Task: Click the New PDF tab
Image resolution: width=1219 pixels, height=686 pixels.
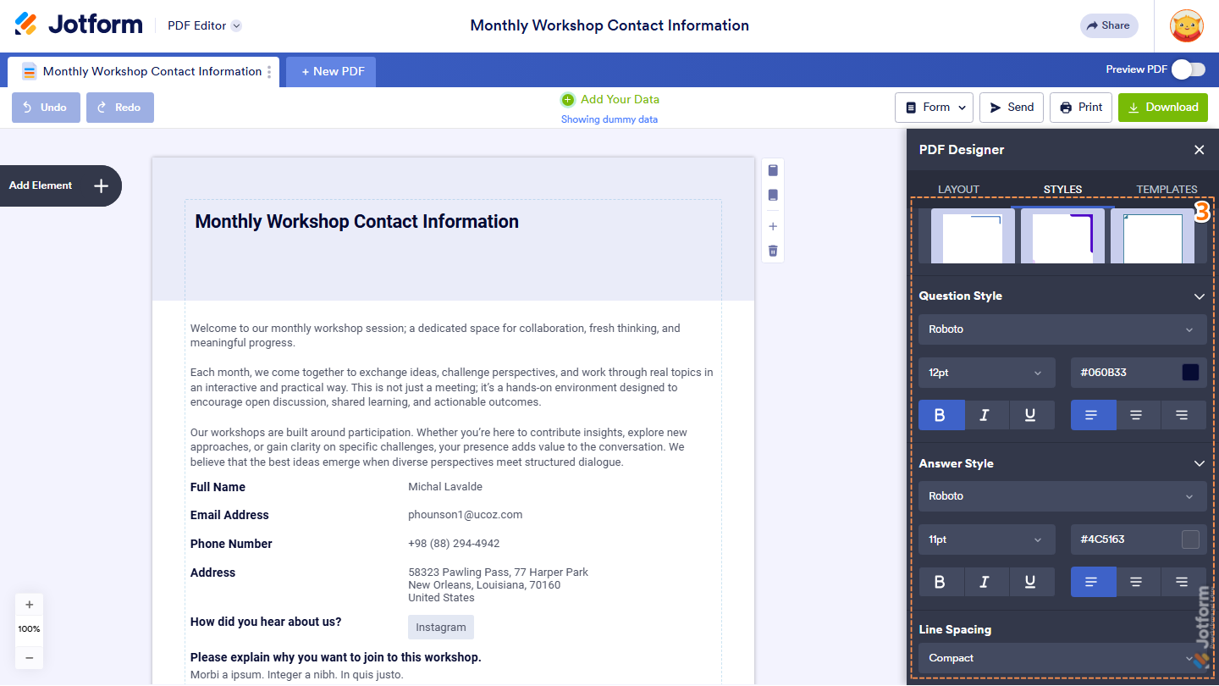Action: 331,72
